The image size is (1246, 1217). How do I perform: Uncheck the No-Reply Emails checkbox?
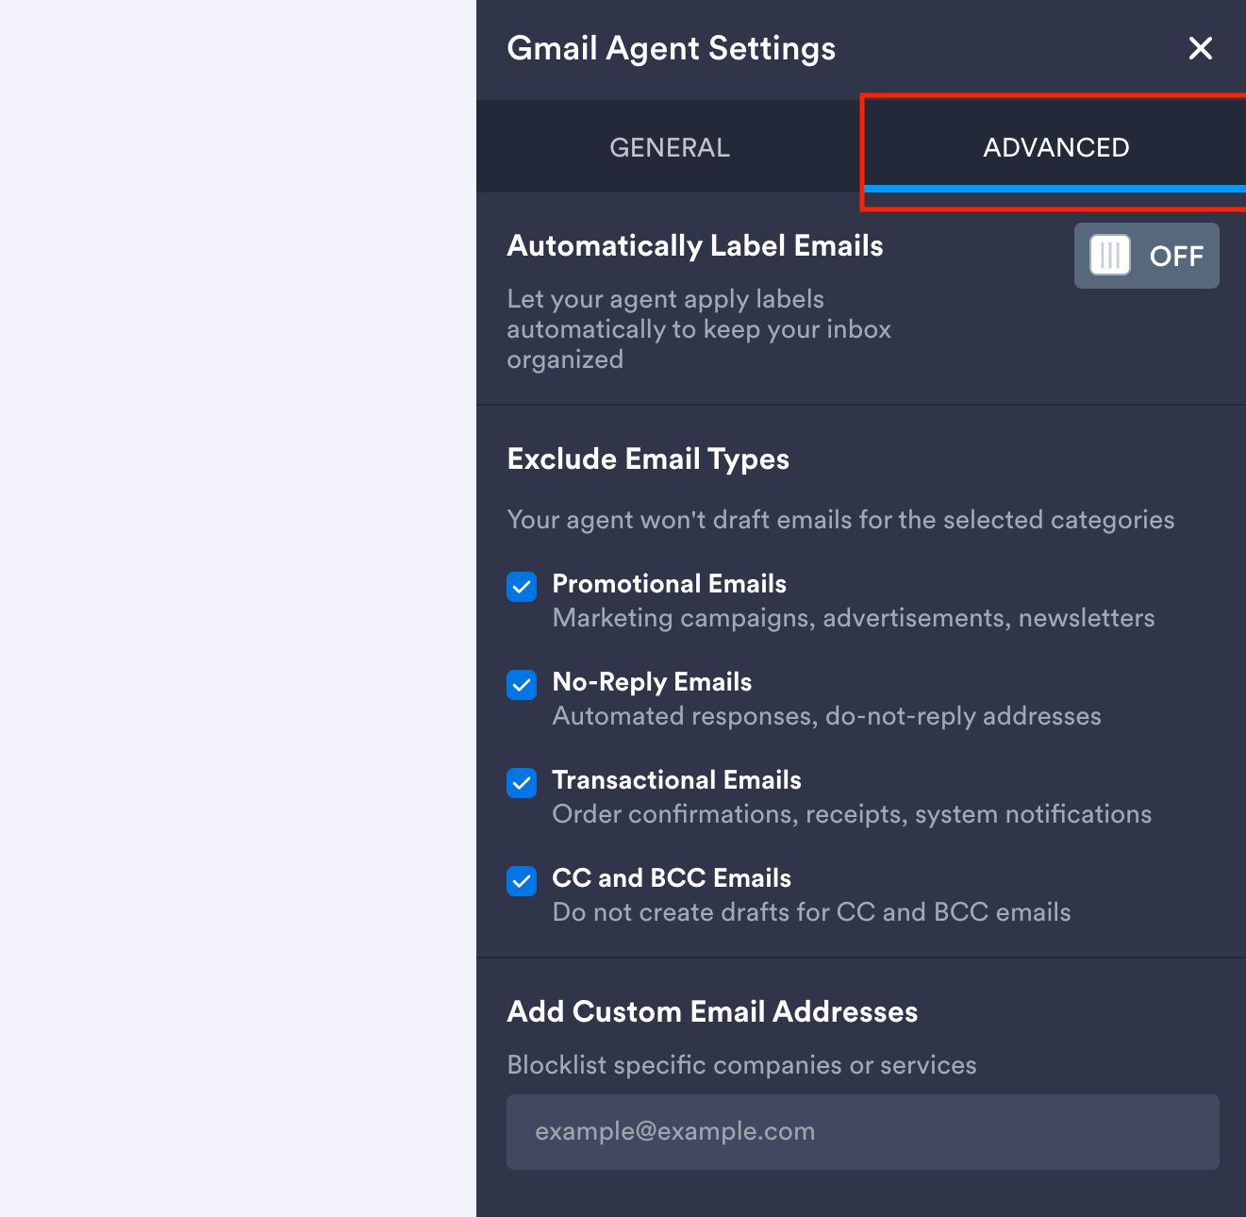point(522,685)
